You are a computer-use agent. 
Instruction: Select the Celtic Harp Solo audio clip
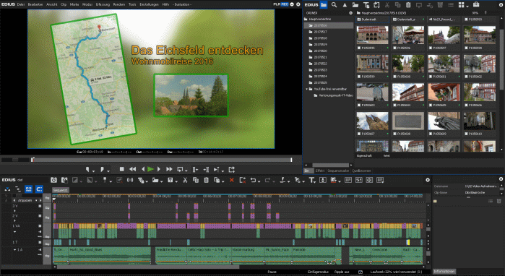[208, 255]
